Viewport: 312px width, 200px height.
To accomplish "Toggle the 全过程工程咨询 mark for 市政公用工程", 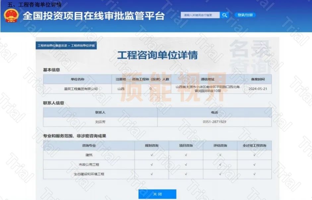I will pos(254,164).
